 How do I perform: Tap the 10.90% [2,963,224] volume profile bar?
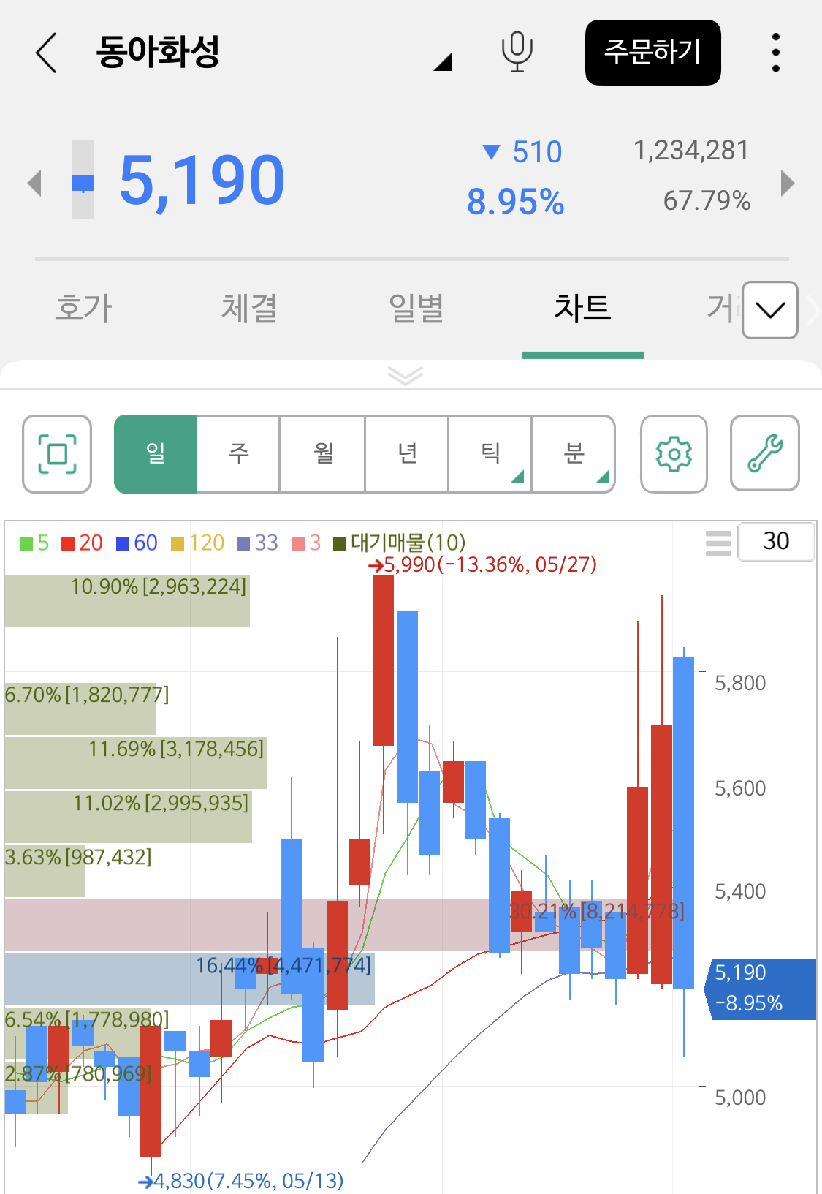(127, 600)
